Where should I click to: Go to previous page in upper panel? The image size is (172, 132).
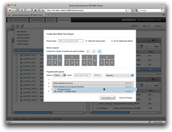[150, 46]
